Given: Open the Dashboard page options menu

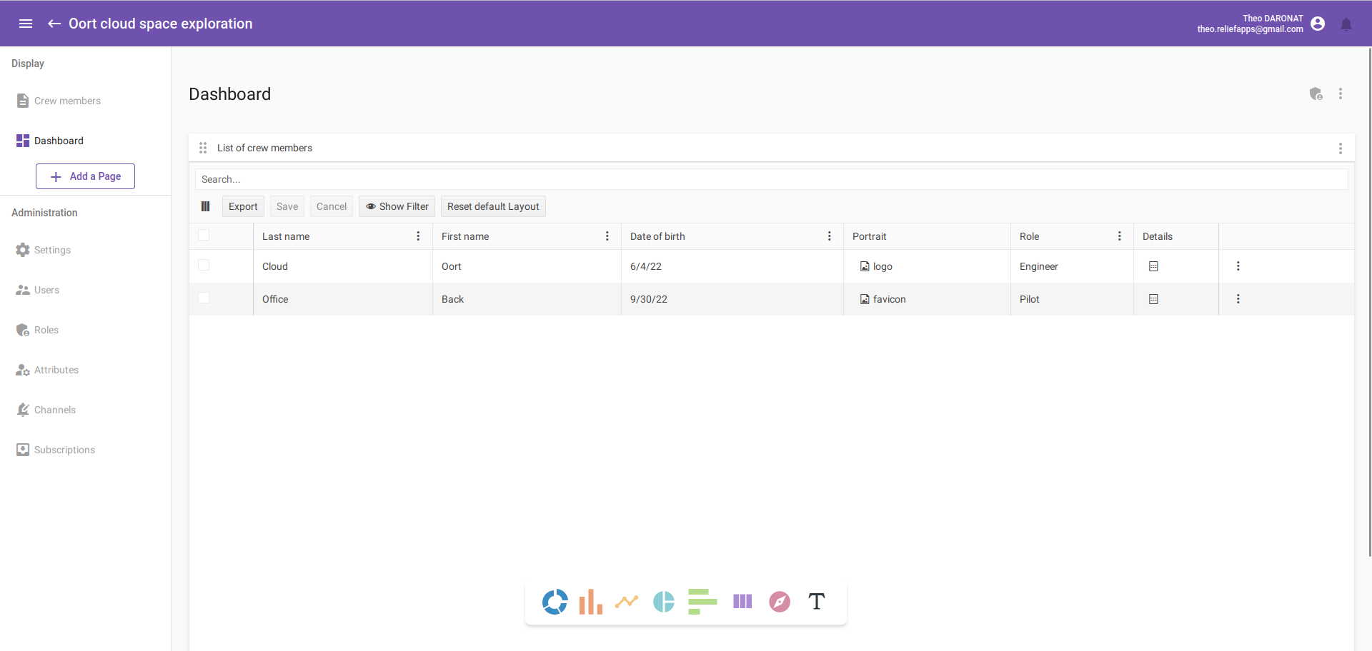Looking at the screenshot, I should coord(1341,94).
